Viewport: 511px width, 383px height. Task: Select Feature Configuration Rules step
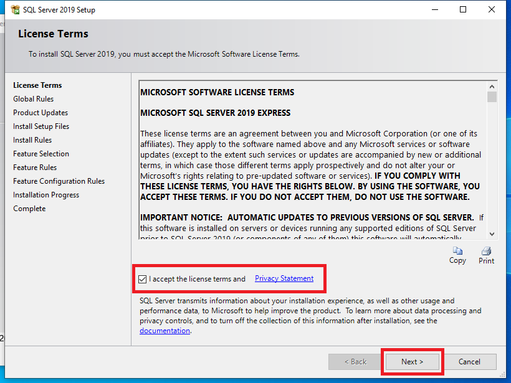59,181
